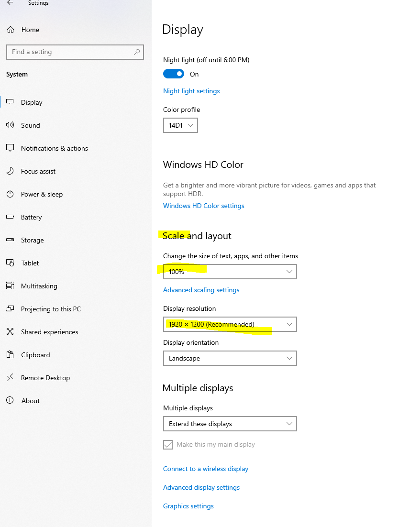Open Battery settings page

coord(31,217)
